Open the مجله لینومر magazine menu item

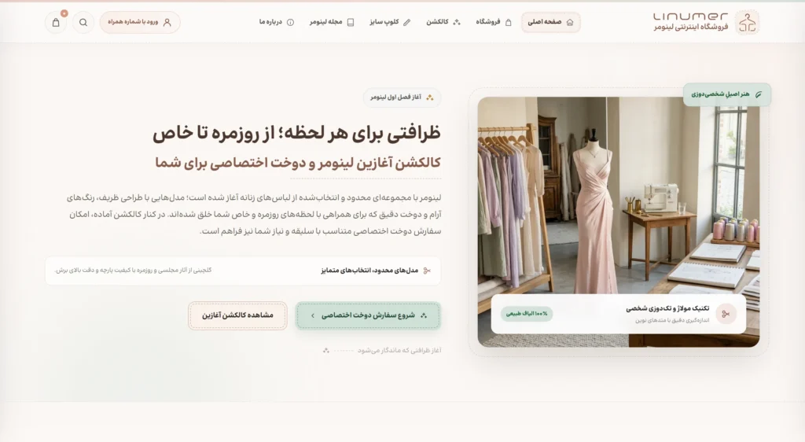(x=332, y=22)
